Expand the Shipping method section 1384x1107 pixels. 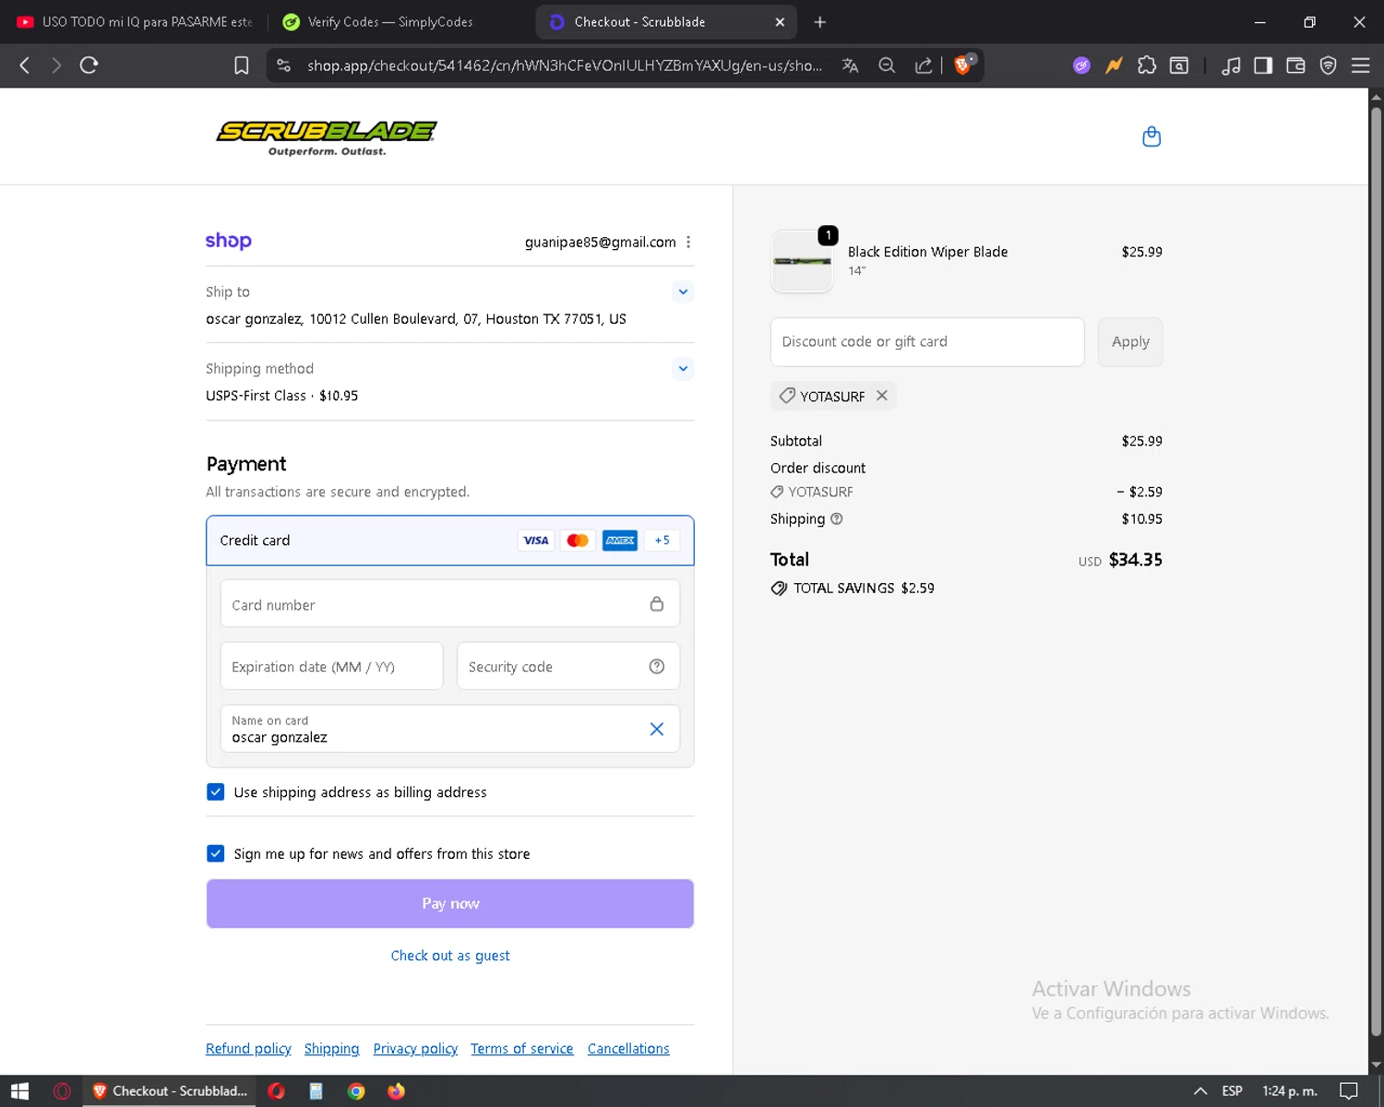coord(683,368)
